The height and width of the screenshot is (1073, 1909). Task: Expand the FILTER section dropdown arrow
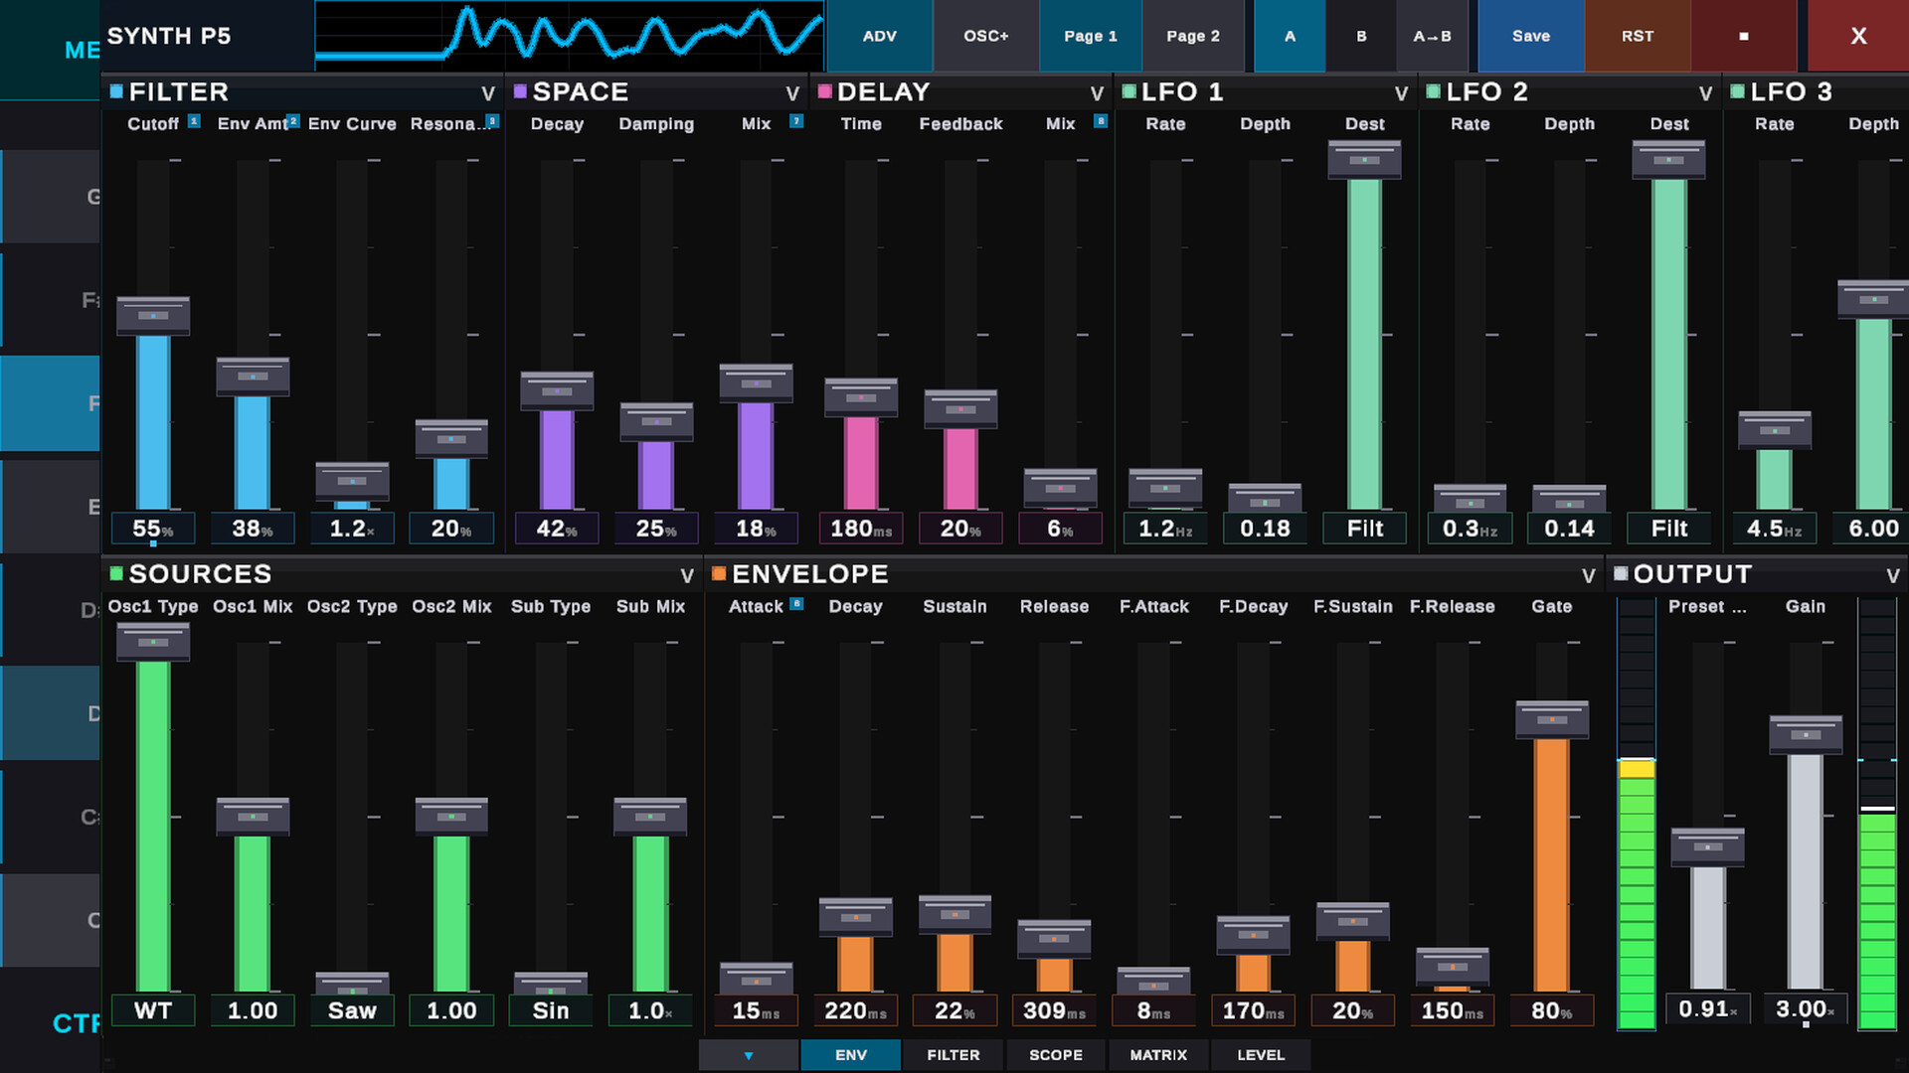tap(488, 93)
